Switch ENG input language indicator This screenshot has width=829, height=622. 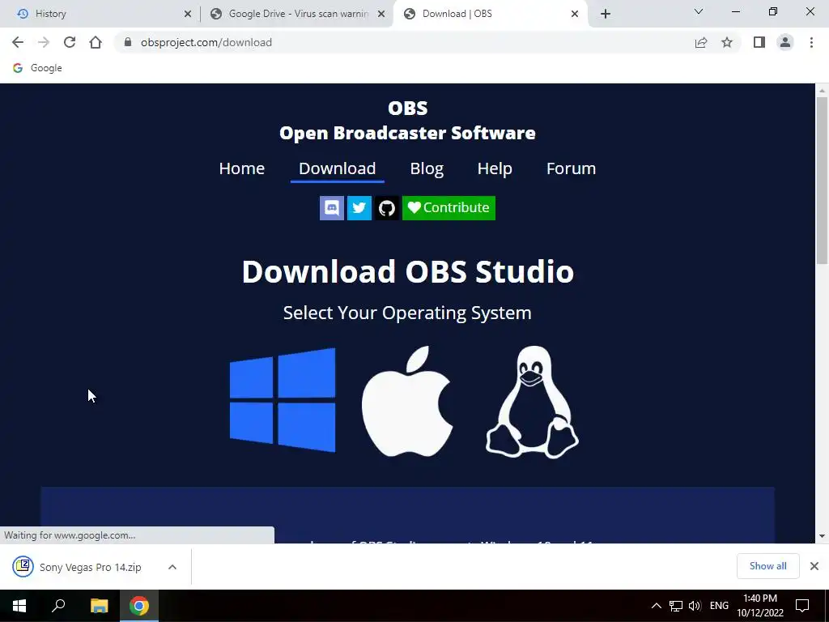click(719, 606)
